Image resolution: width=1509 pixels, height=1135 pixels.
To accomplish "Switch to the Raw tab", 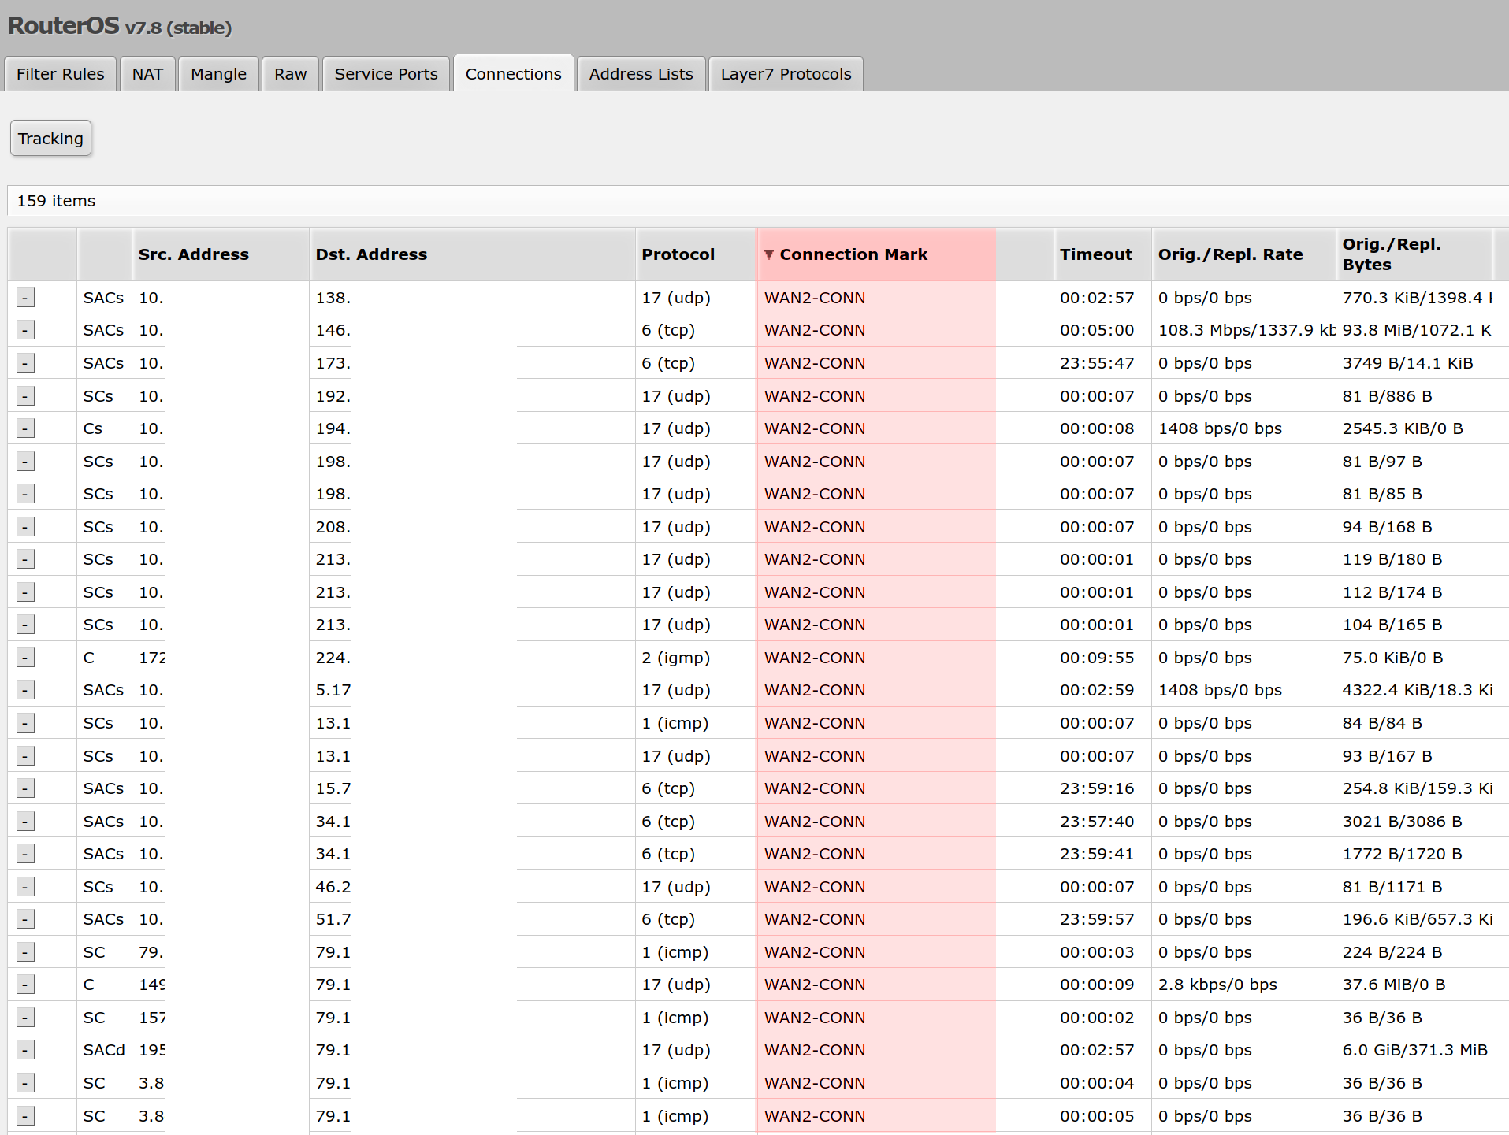I will (290, 74).
